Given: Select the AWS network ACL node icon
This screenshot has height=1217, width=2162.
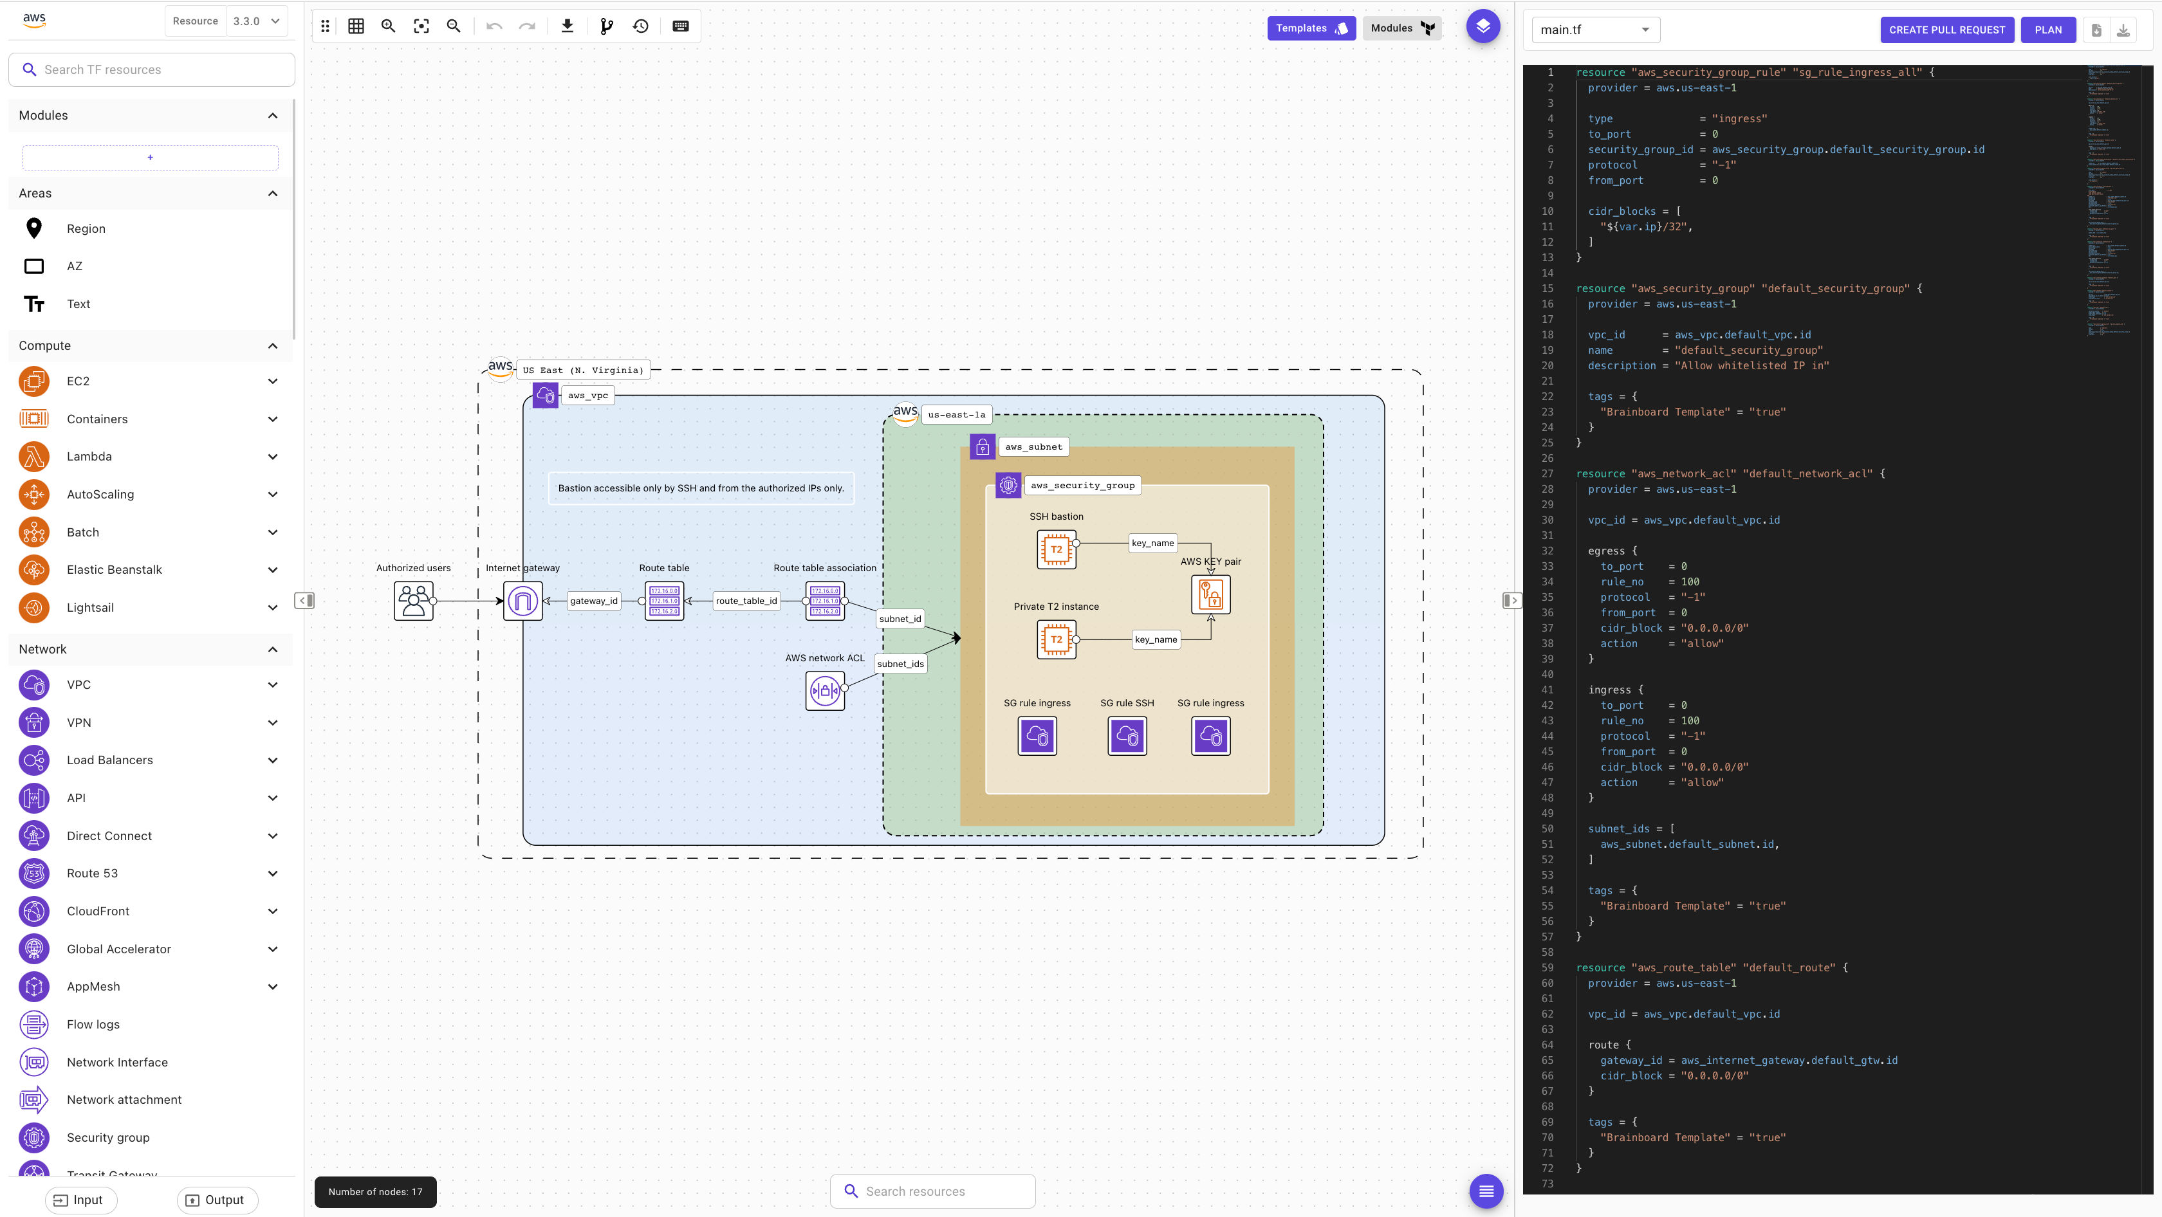Looking at the screenshot, I should pyautogui.click(x=825, y=690).
